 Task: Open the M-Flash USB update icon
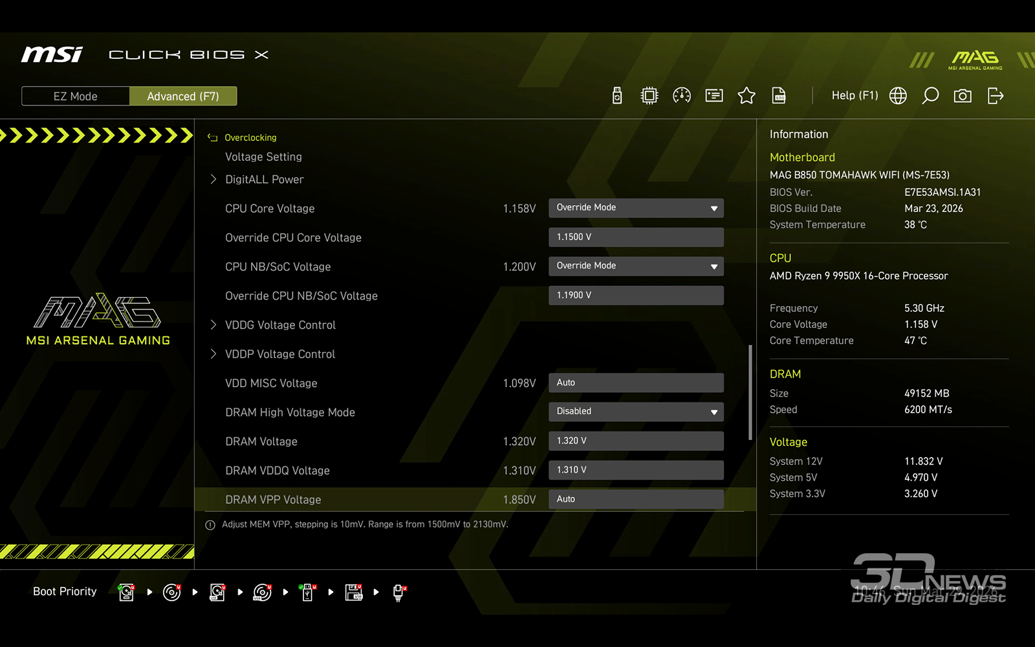[617, 96]
